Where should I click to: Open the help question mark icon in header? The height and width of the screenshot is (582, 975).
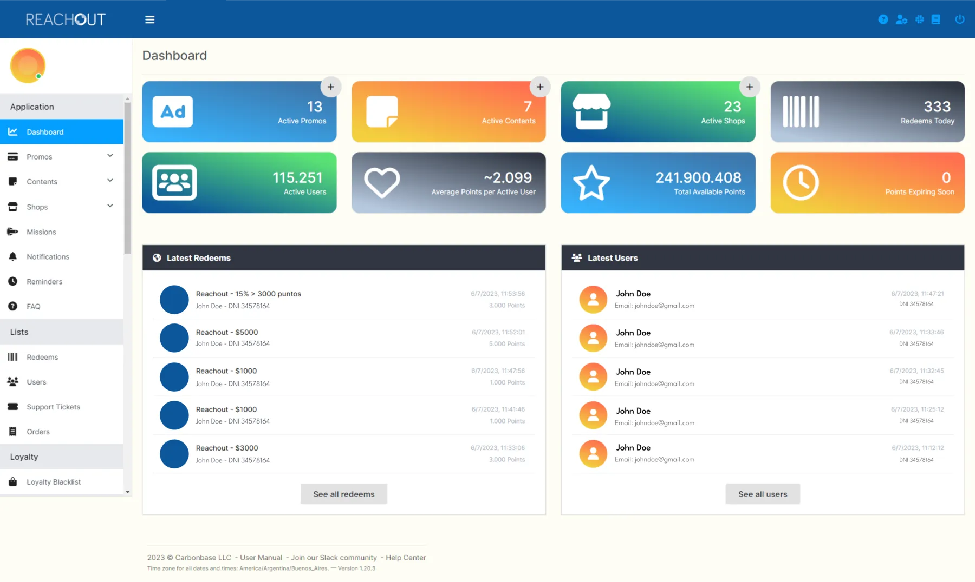point(883,19)
